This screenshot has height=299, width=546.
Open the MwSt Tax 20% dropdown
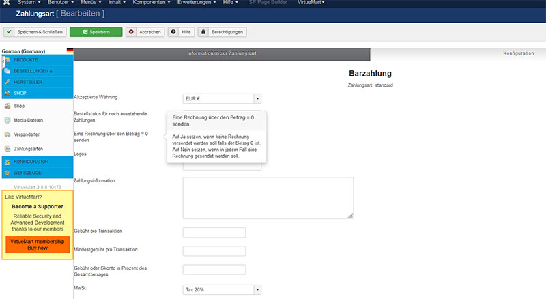pos(222,289)
